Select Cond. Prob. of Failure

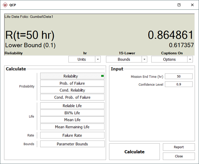tap(72, 97)
